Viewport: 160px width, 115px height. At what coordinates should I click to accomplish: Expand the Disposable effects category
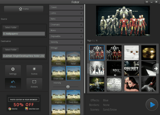(66, 36)
